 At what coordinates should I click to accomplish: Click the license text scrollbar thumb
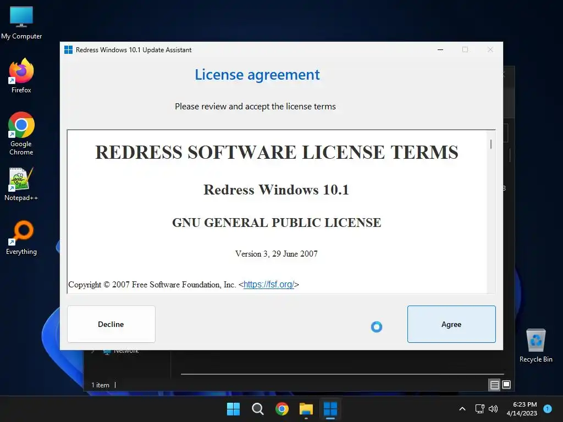coord(491,144)
